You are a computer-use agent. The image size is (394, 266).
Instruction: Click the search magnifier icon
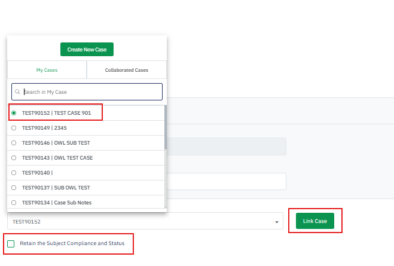pyautogui.click(x=17, y=92)
